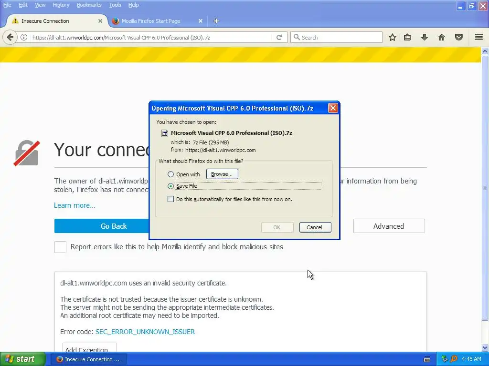This screenshot has height=366, width=489.
Task: Click the Insecure Connection taskbar button
Action: pos(88,359)
